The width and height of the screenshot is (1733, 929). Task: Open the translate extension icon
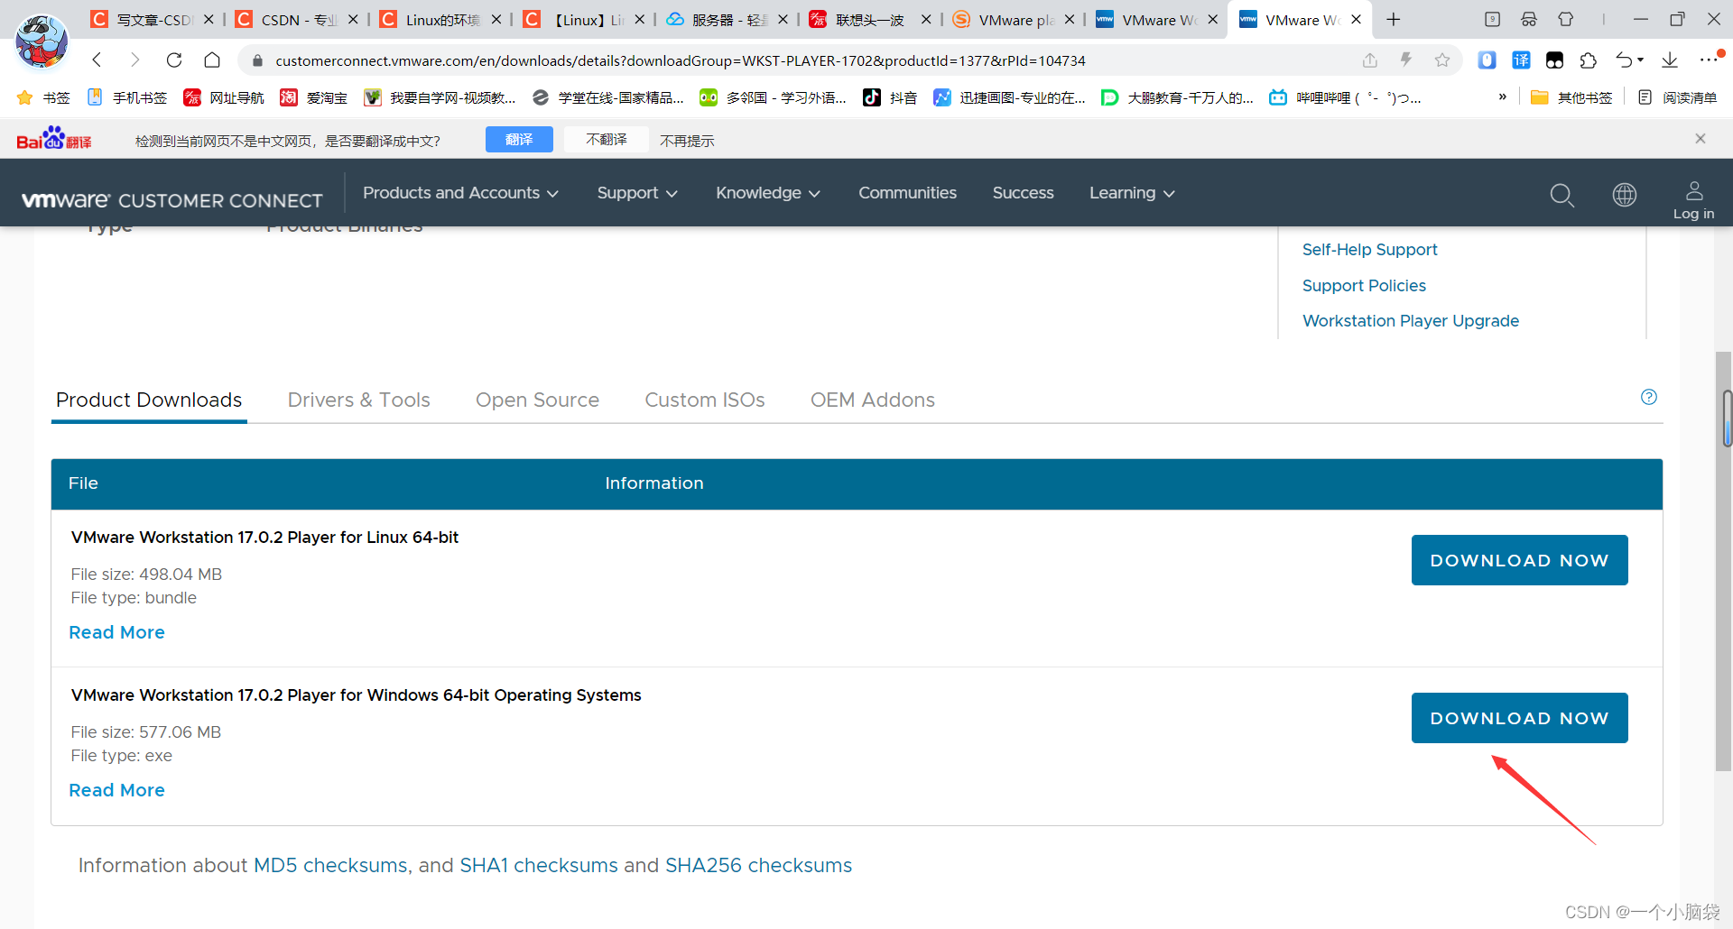[x=1522, y=60]
